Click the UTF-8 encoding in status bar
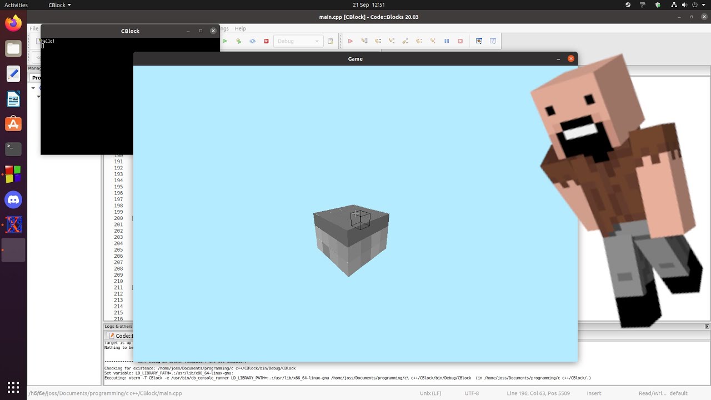Image resolution: width=711 pixels, height=400 pixels. pyautogui.click(x=472, y=393)
